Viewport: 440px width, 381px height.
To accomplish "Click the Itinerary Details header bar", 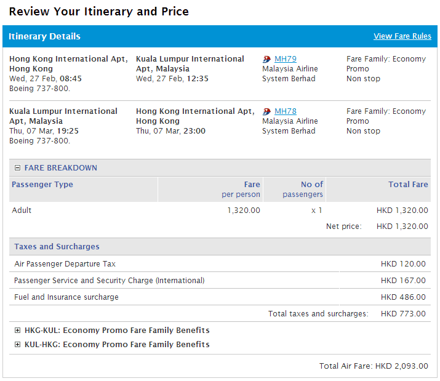I will (x=185, y=36).
